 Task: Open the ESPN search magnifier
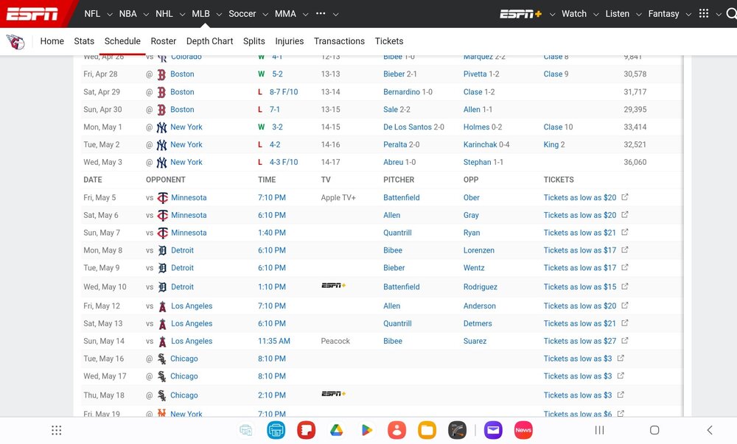tap(731, 13)
